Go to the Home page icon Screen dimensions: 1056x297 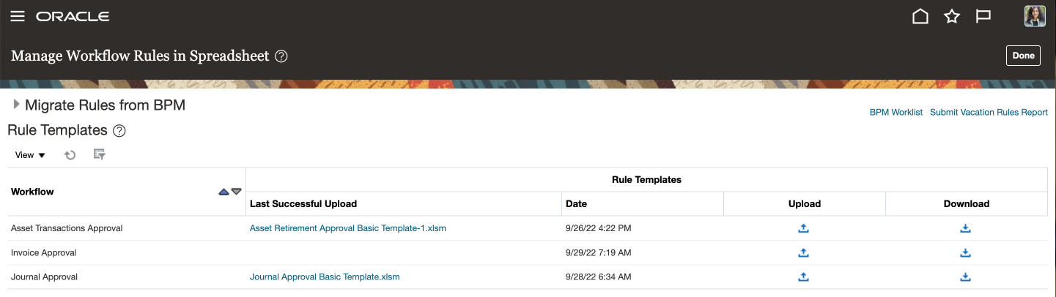(x=920, y=16)
